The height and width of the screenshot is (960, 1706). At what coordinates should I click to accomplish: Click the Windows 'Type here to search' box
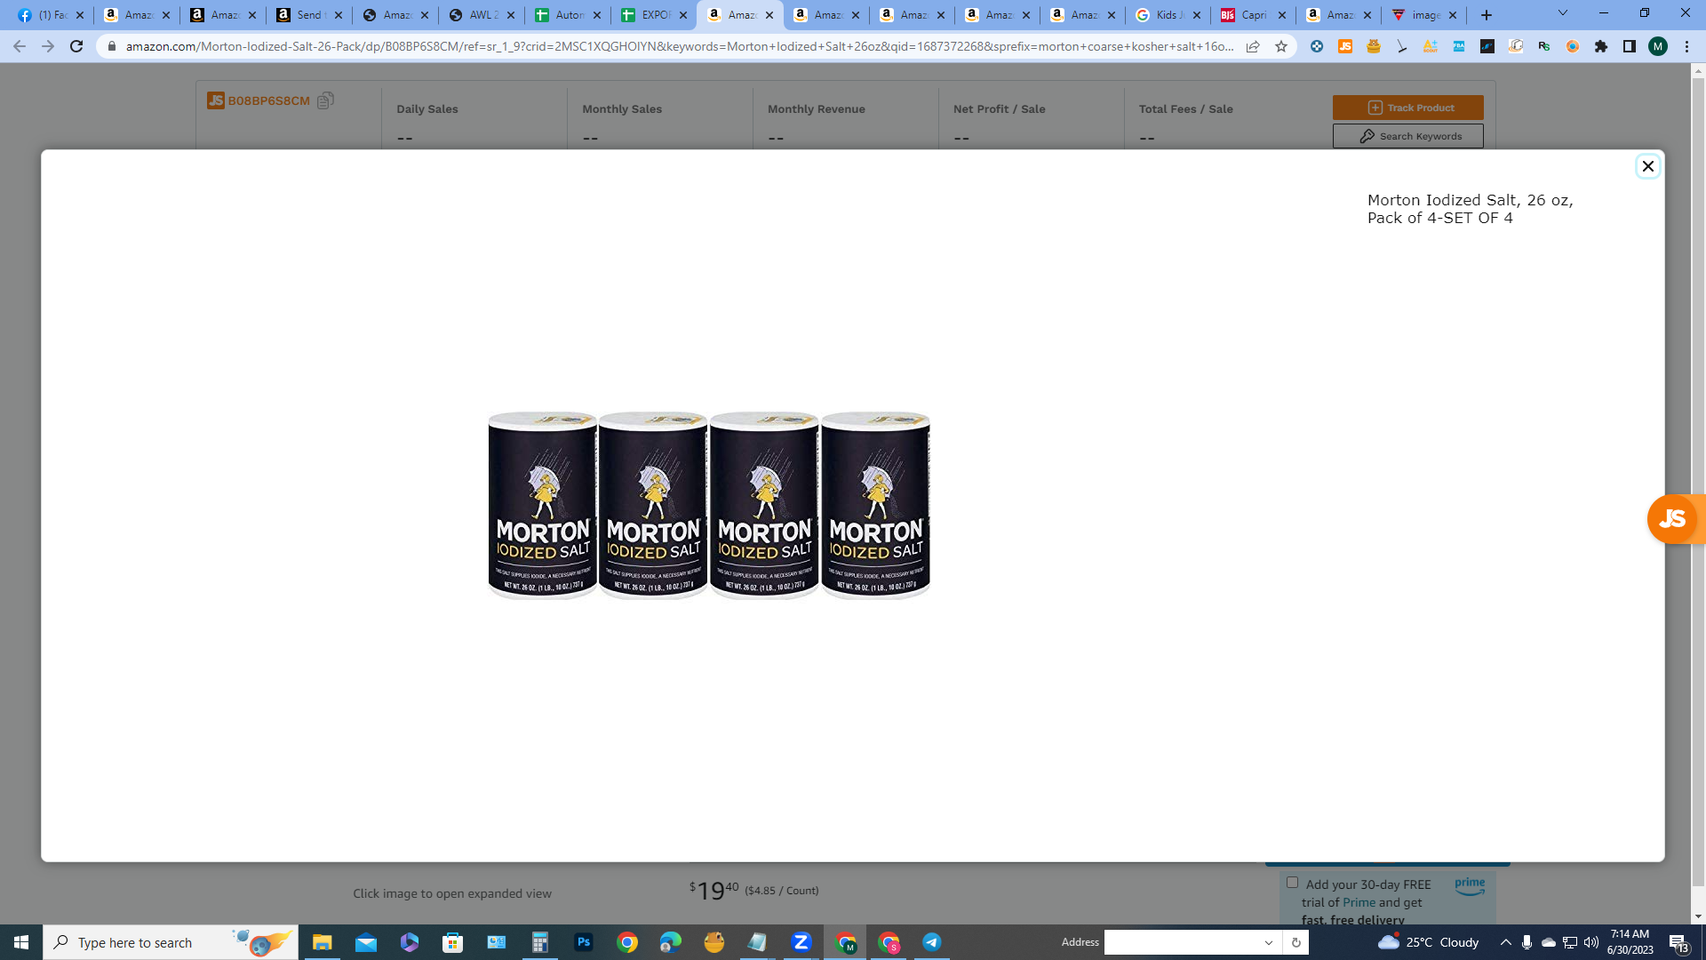click(x=171, y=942)
